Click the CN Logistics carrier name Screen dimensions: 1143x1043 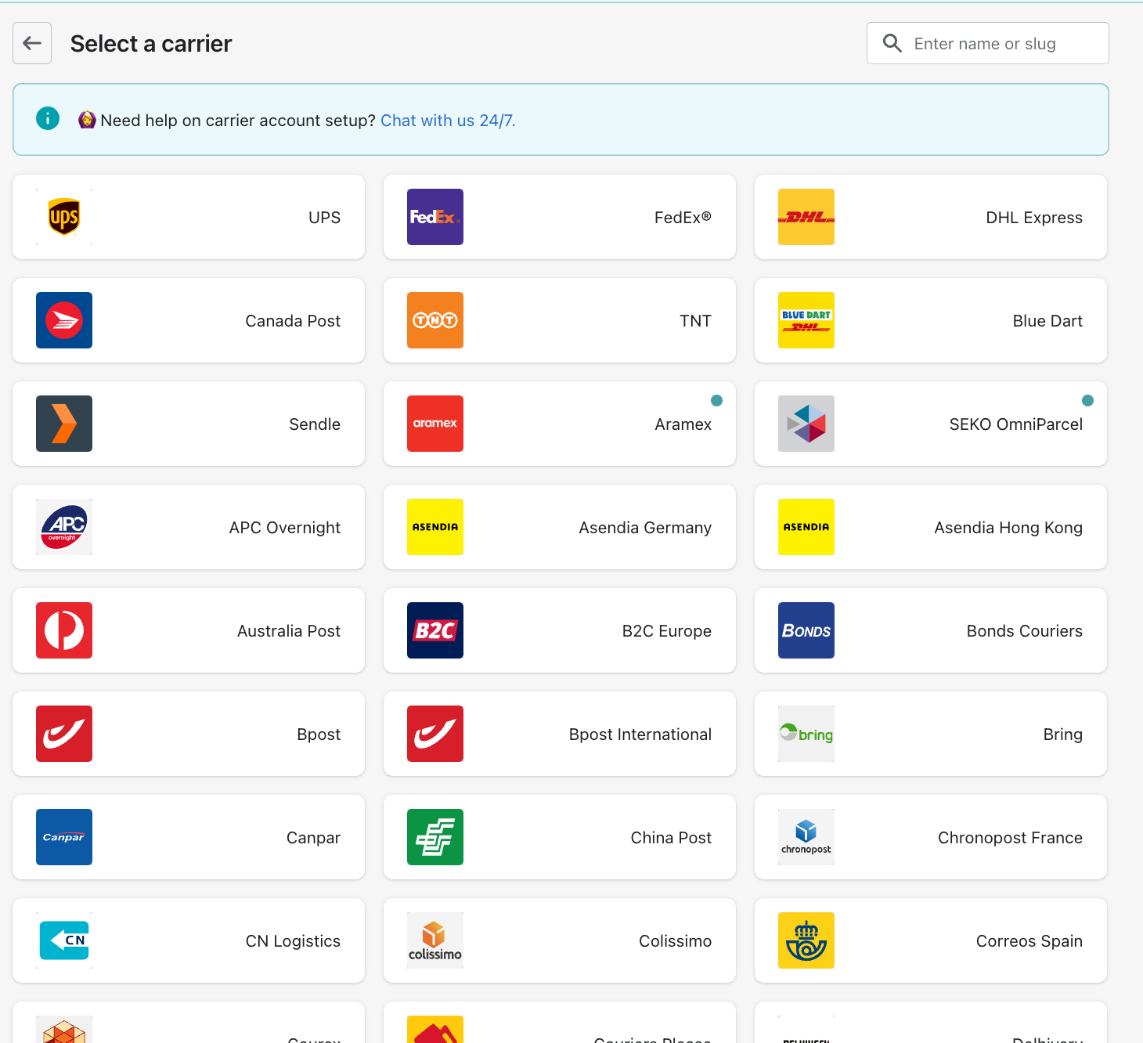[293, 941]
